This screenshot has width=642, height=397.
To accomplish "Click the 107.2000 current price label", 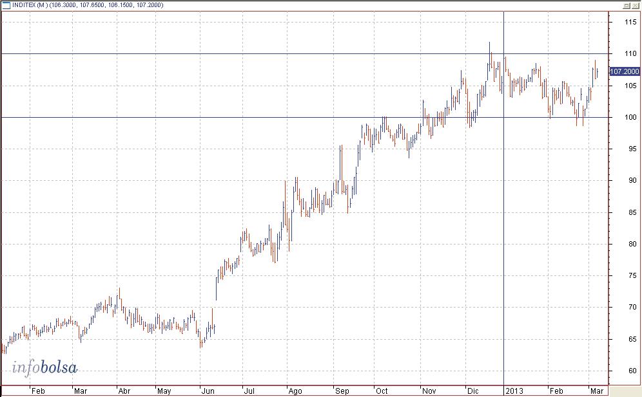I will [625, 71].
